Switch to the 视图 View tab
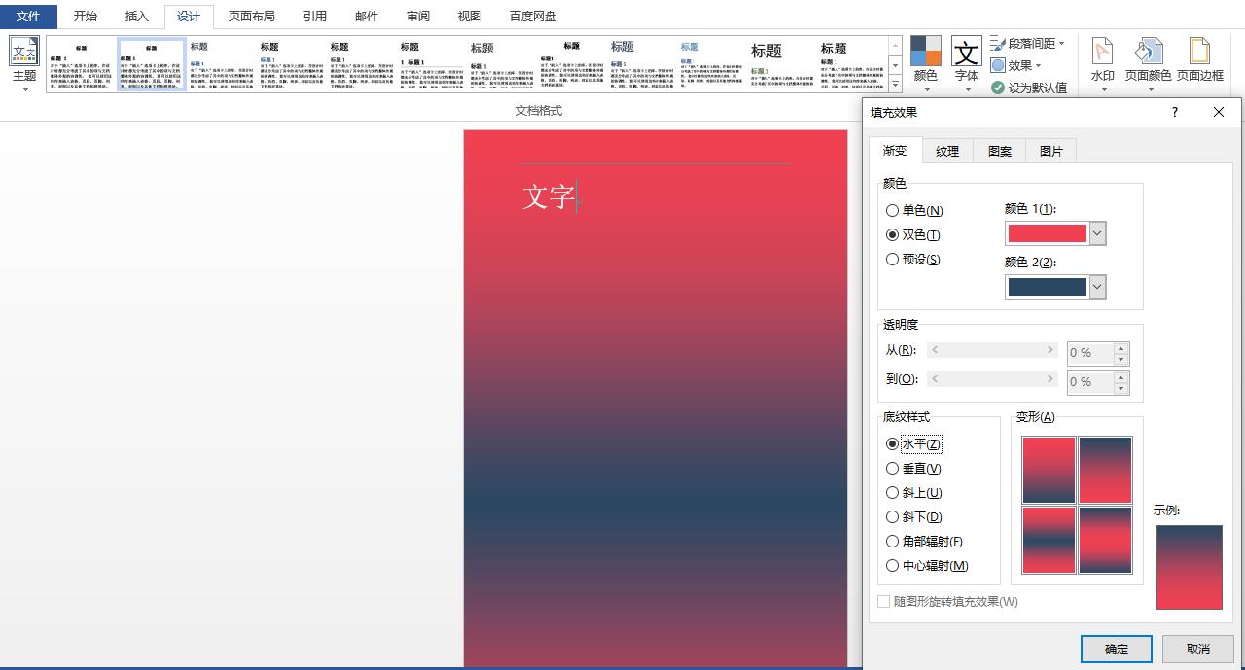The image size is (1245, 670). click(469, 16)
